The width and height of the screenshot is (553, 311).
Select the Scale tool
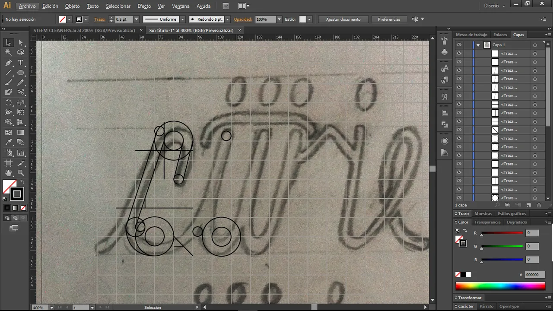[20, 103]
